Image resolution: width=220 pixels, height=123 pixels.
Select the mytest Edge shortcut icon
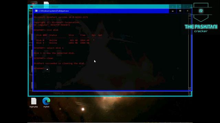coord(46,102)
